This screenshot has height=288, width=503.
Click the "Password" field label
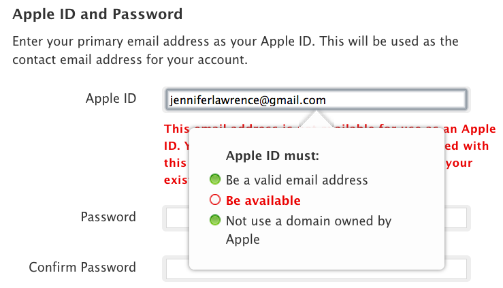coord(108,217)
